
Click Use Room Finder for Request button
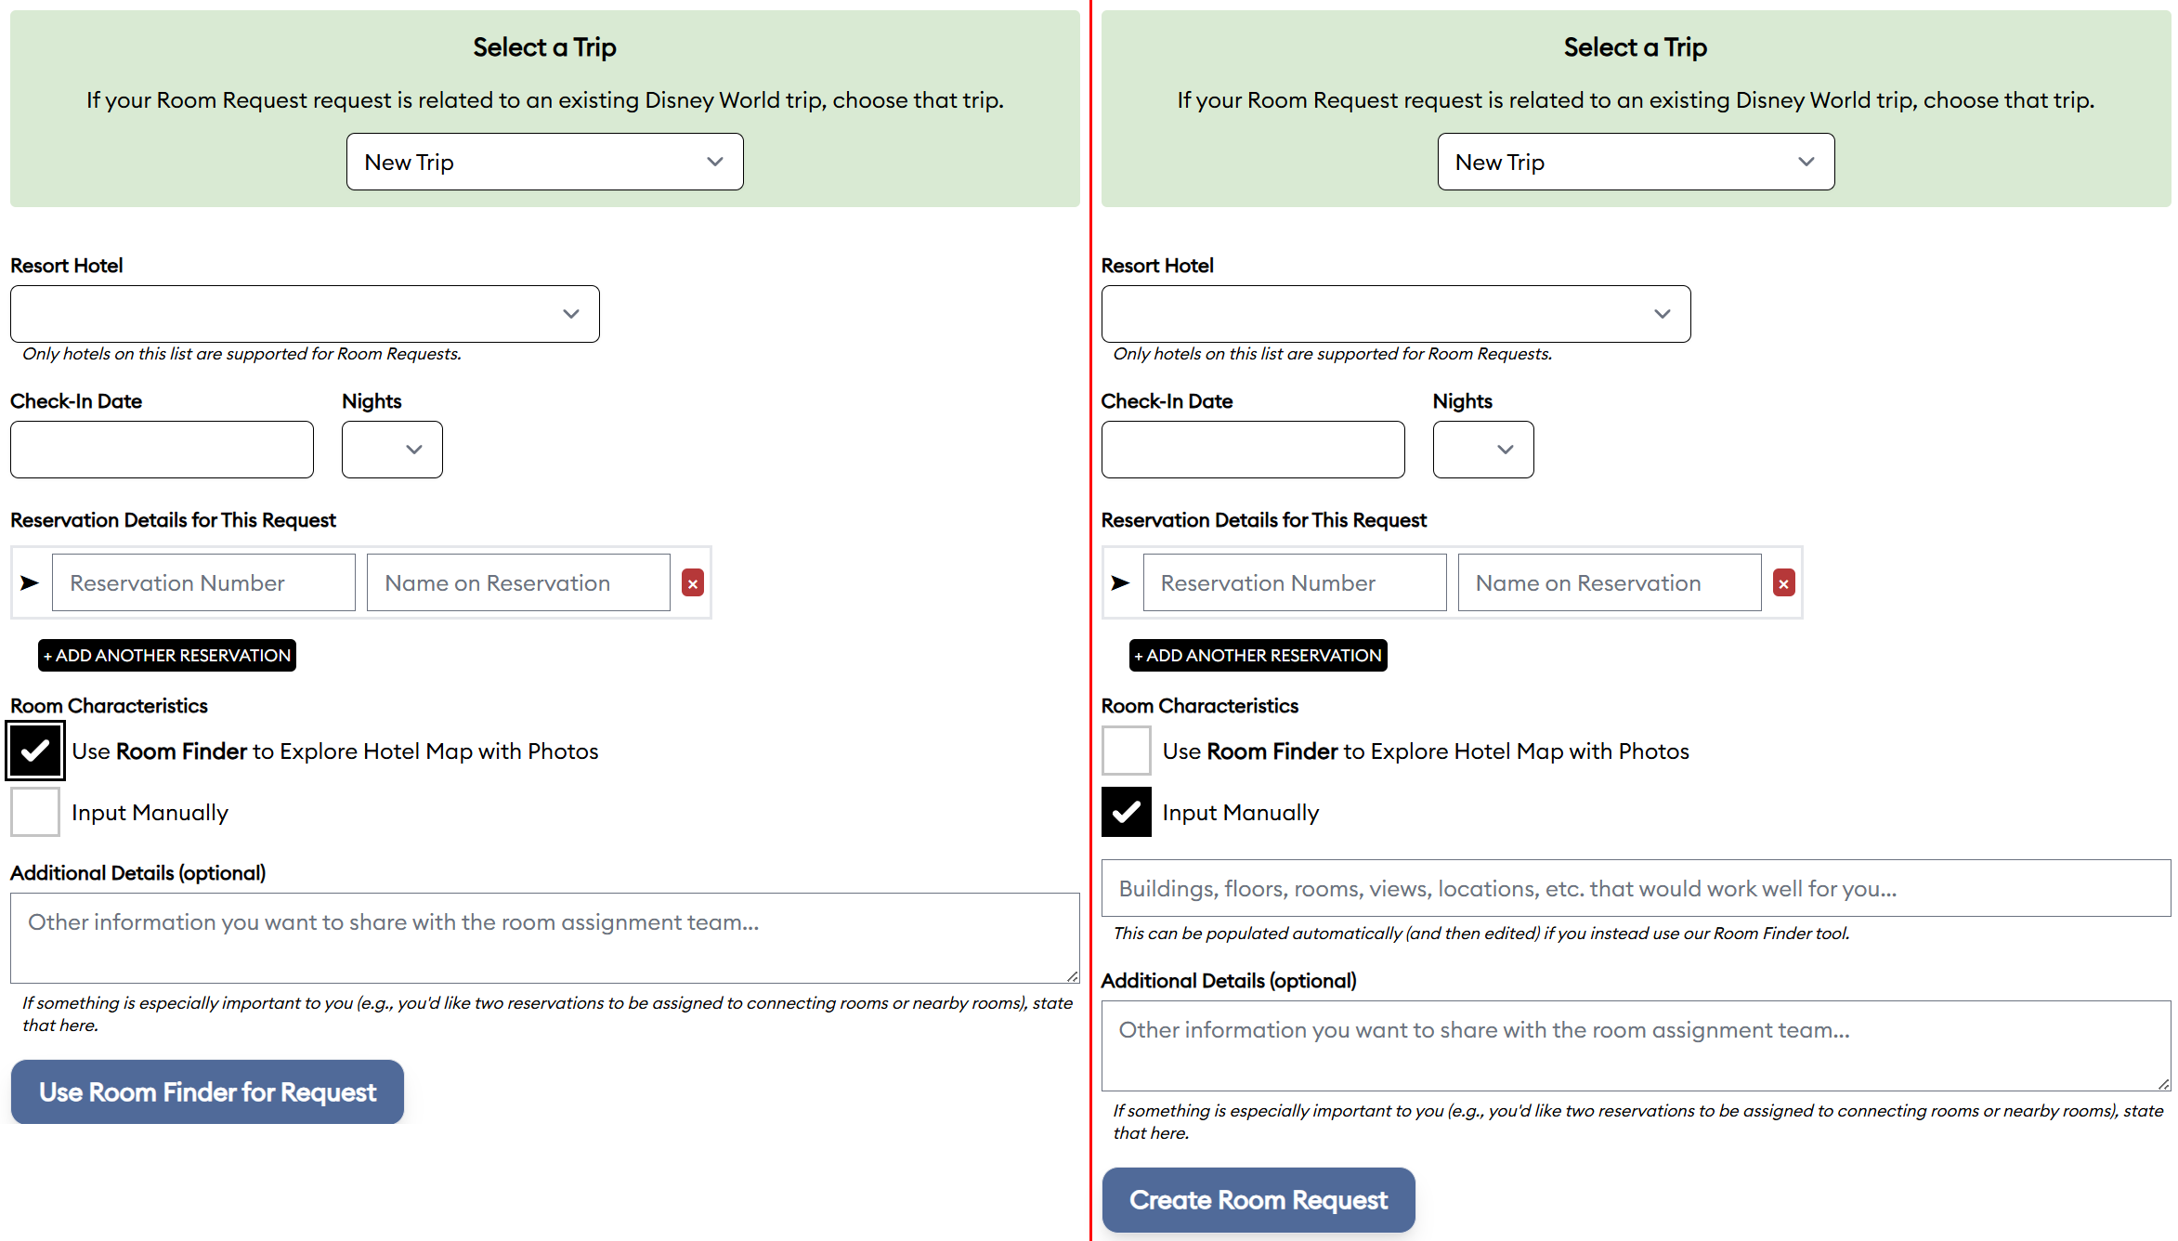pyautogui.click(x=207, y=1091)
